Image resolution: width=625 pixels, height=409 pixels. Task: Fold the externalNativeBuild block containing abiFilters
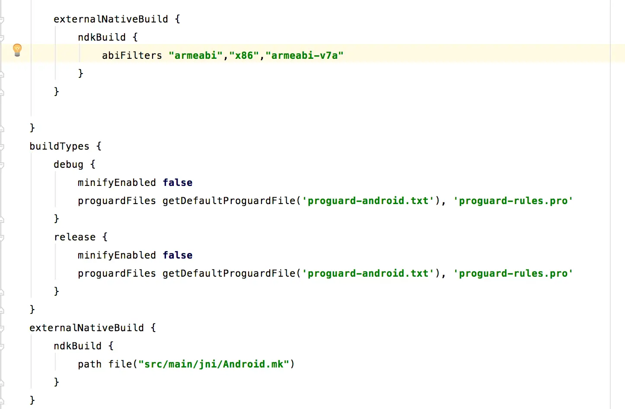click(x=2, y=19)
